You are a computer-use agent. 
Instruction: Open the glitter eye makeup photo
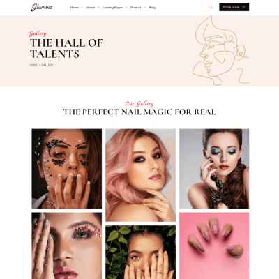pyautogui.click(x=67, y=246)
